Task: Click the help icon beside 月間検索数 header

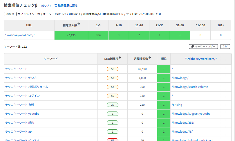Action: [x=150, y=57]
